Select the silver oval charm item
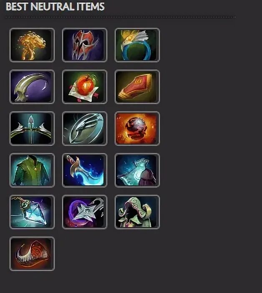The width and height of the screenshot is (262, 293). (x=85, y=129)
